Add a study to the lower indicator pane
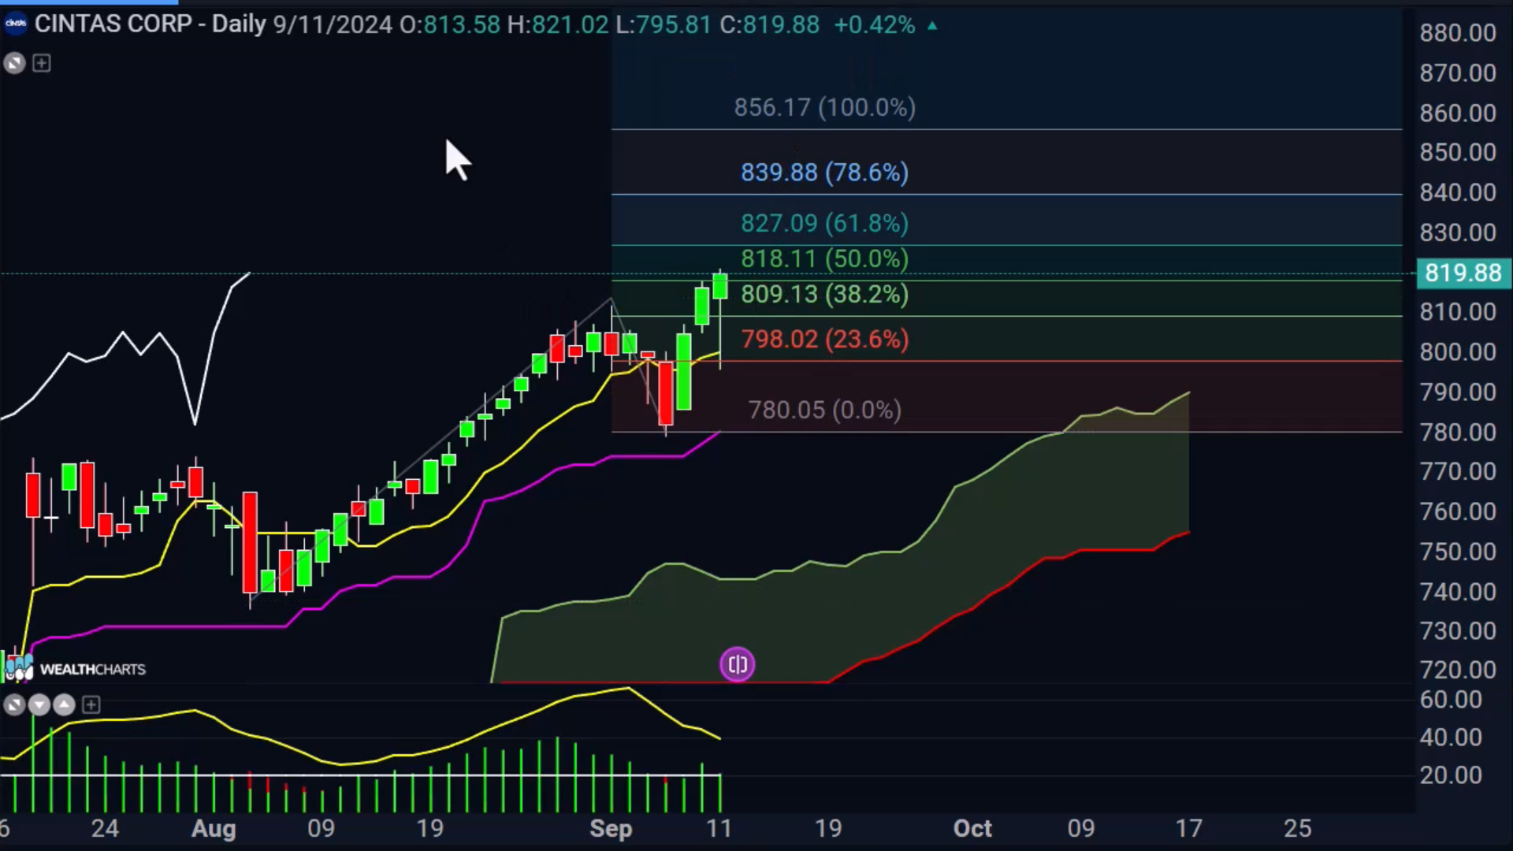This screenshot has height=851, width=1513. (x=91, y=704)
